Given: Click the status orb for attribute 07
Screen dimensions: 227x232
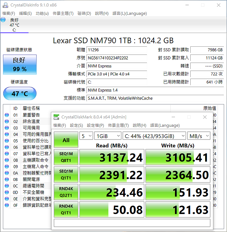Looking at the screenshot, I should pyautogui.click(x=7, y=154).
